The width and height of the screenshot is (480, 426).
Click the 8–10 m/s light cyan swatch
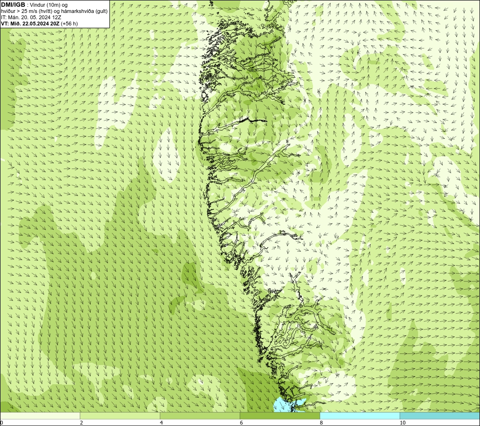coord(360,415)
